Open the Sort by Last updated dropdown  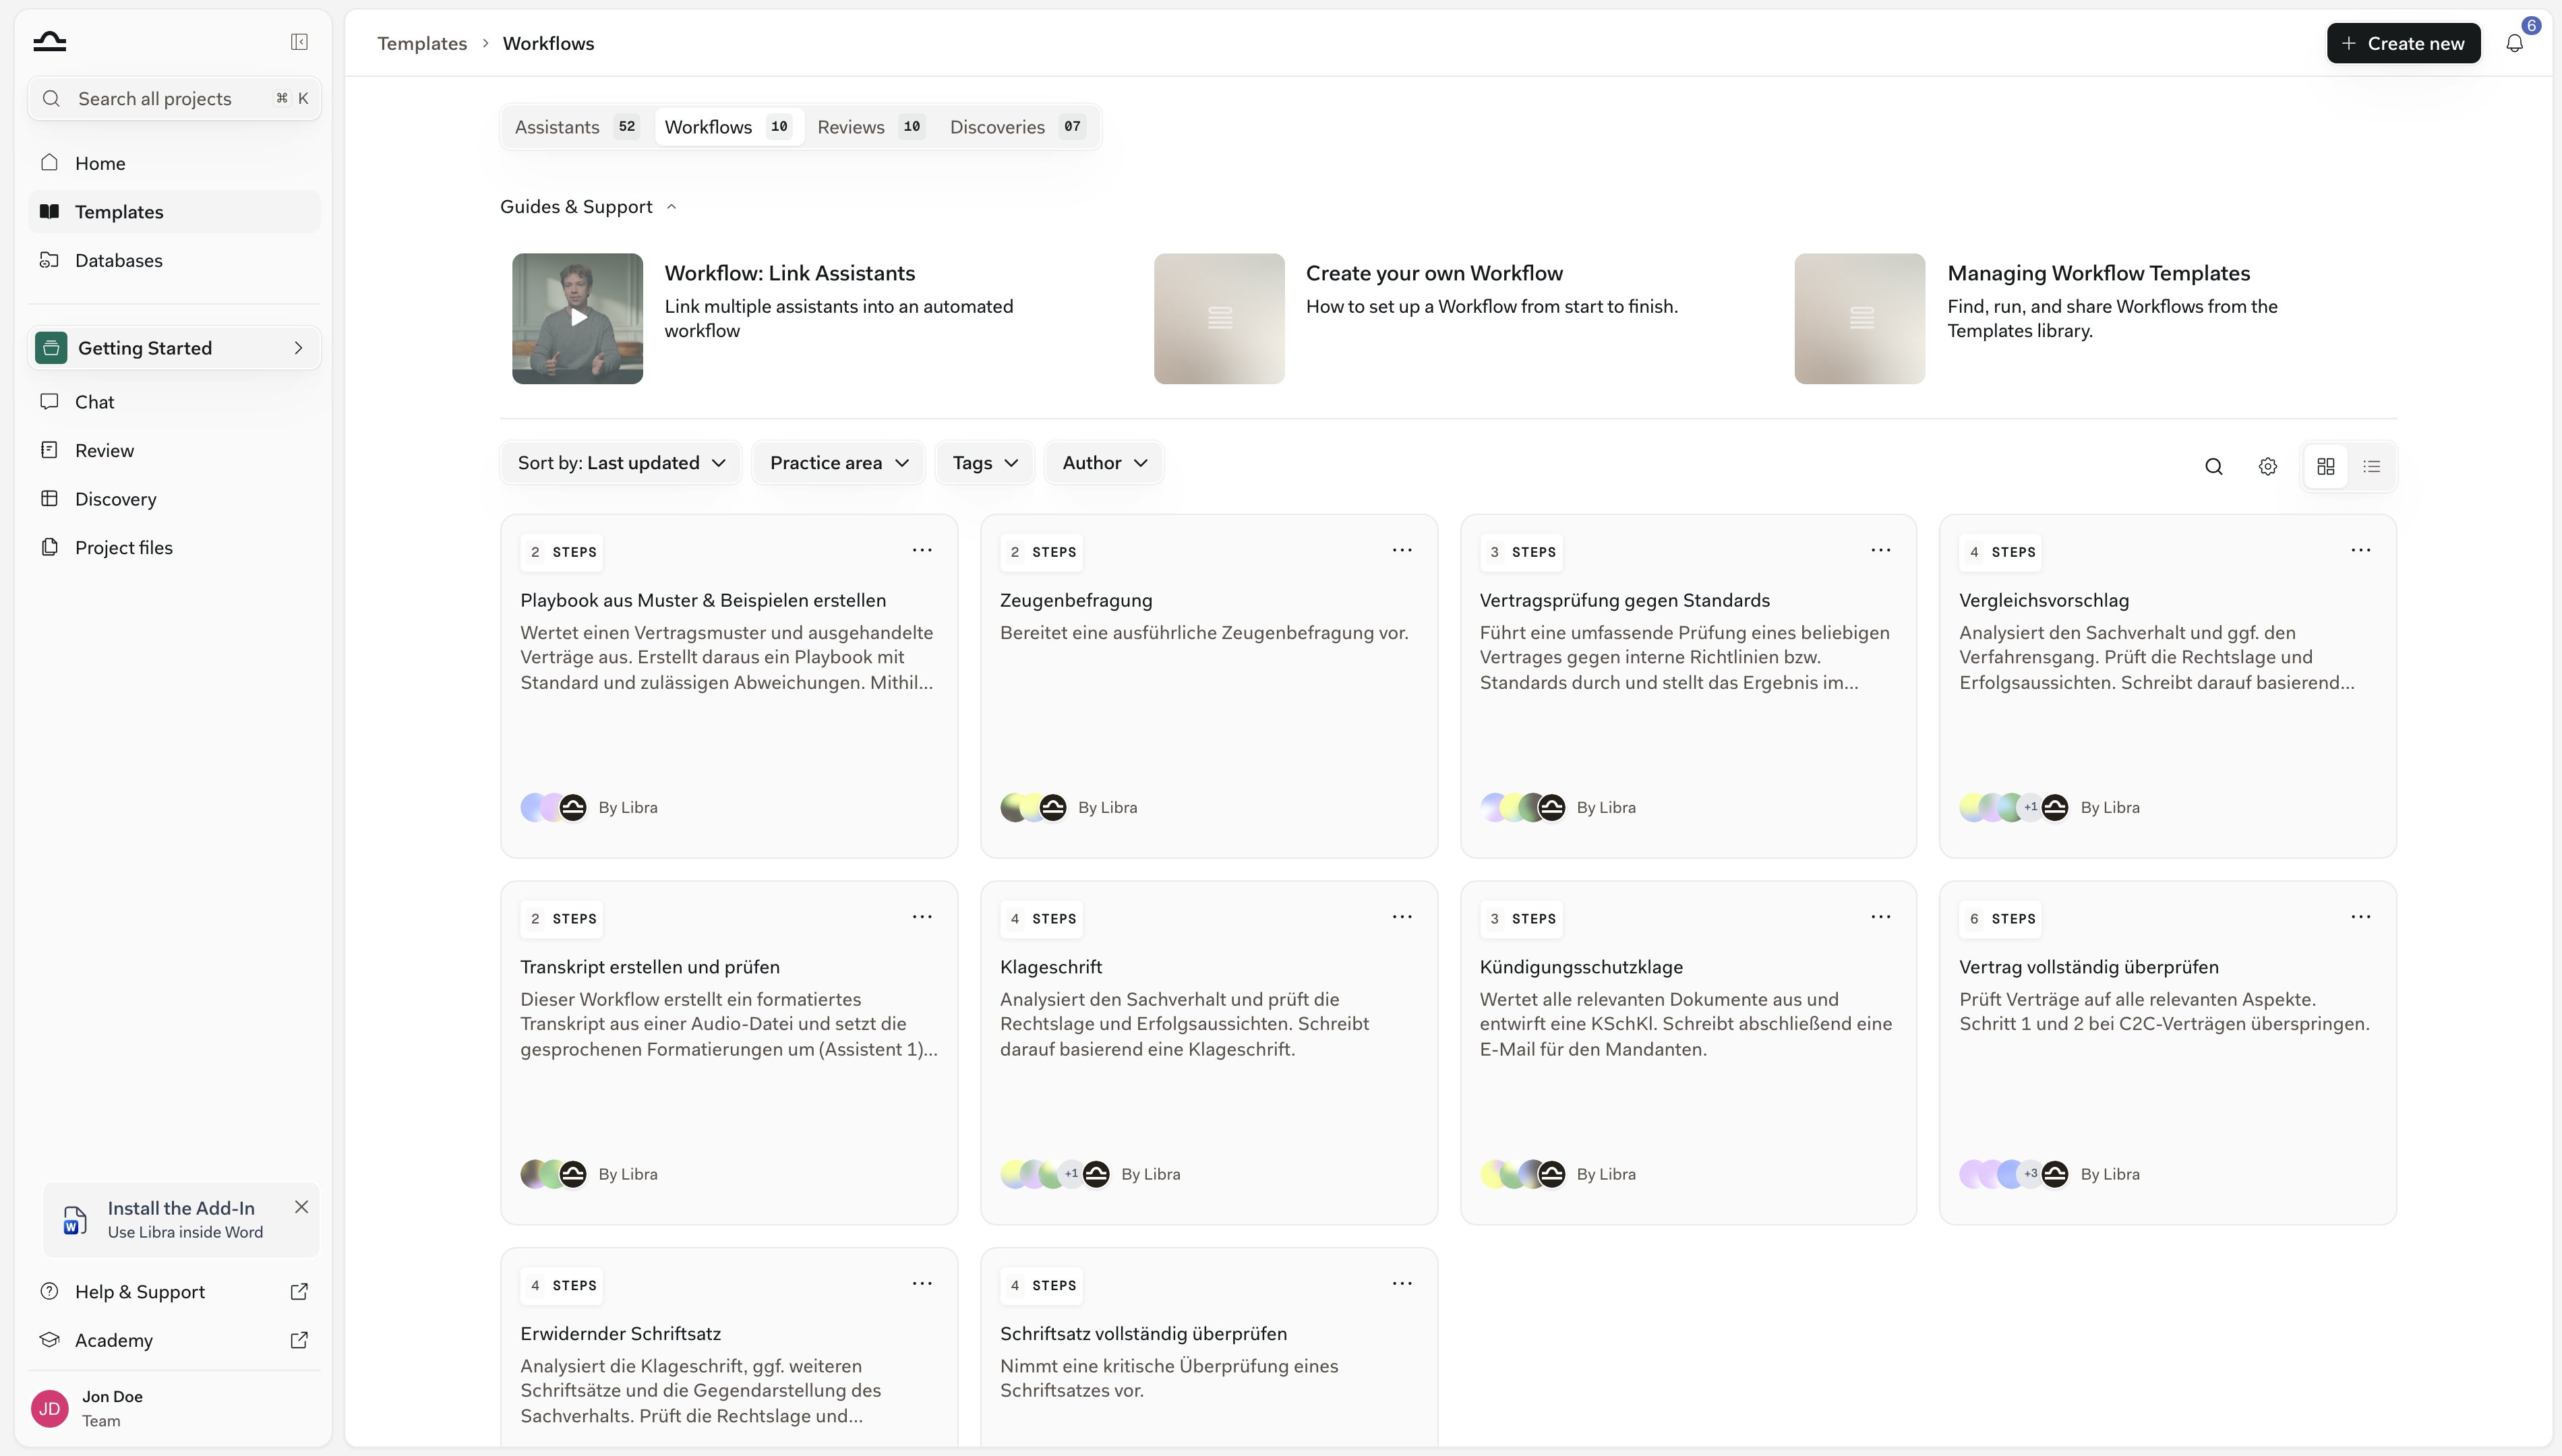tap(621, 463)
